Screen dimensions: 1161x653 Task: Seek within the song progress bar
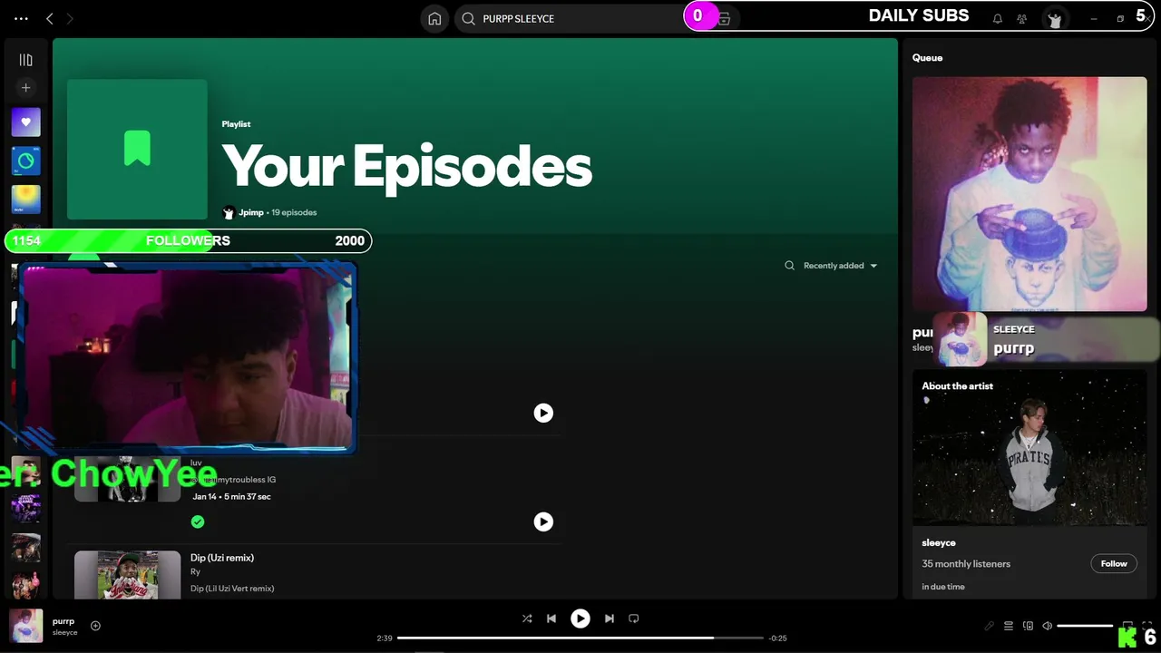580,638
